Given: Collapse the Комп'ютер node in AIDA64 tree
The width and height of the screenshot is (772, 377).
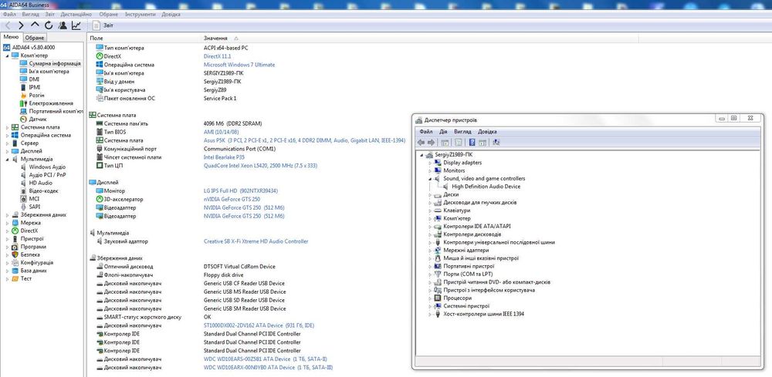Looking at the screenshot, I should pos(7,56).
